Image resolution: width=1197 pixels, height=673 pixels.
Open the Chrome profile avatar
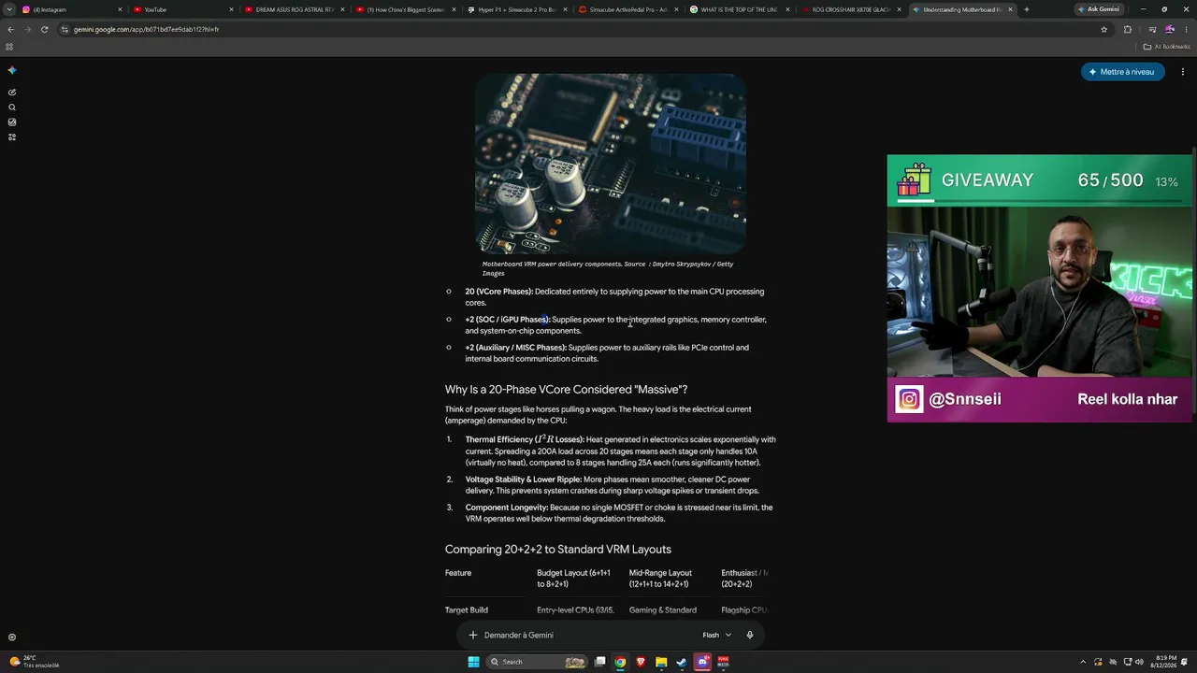coord(1170,29)
